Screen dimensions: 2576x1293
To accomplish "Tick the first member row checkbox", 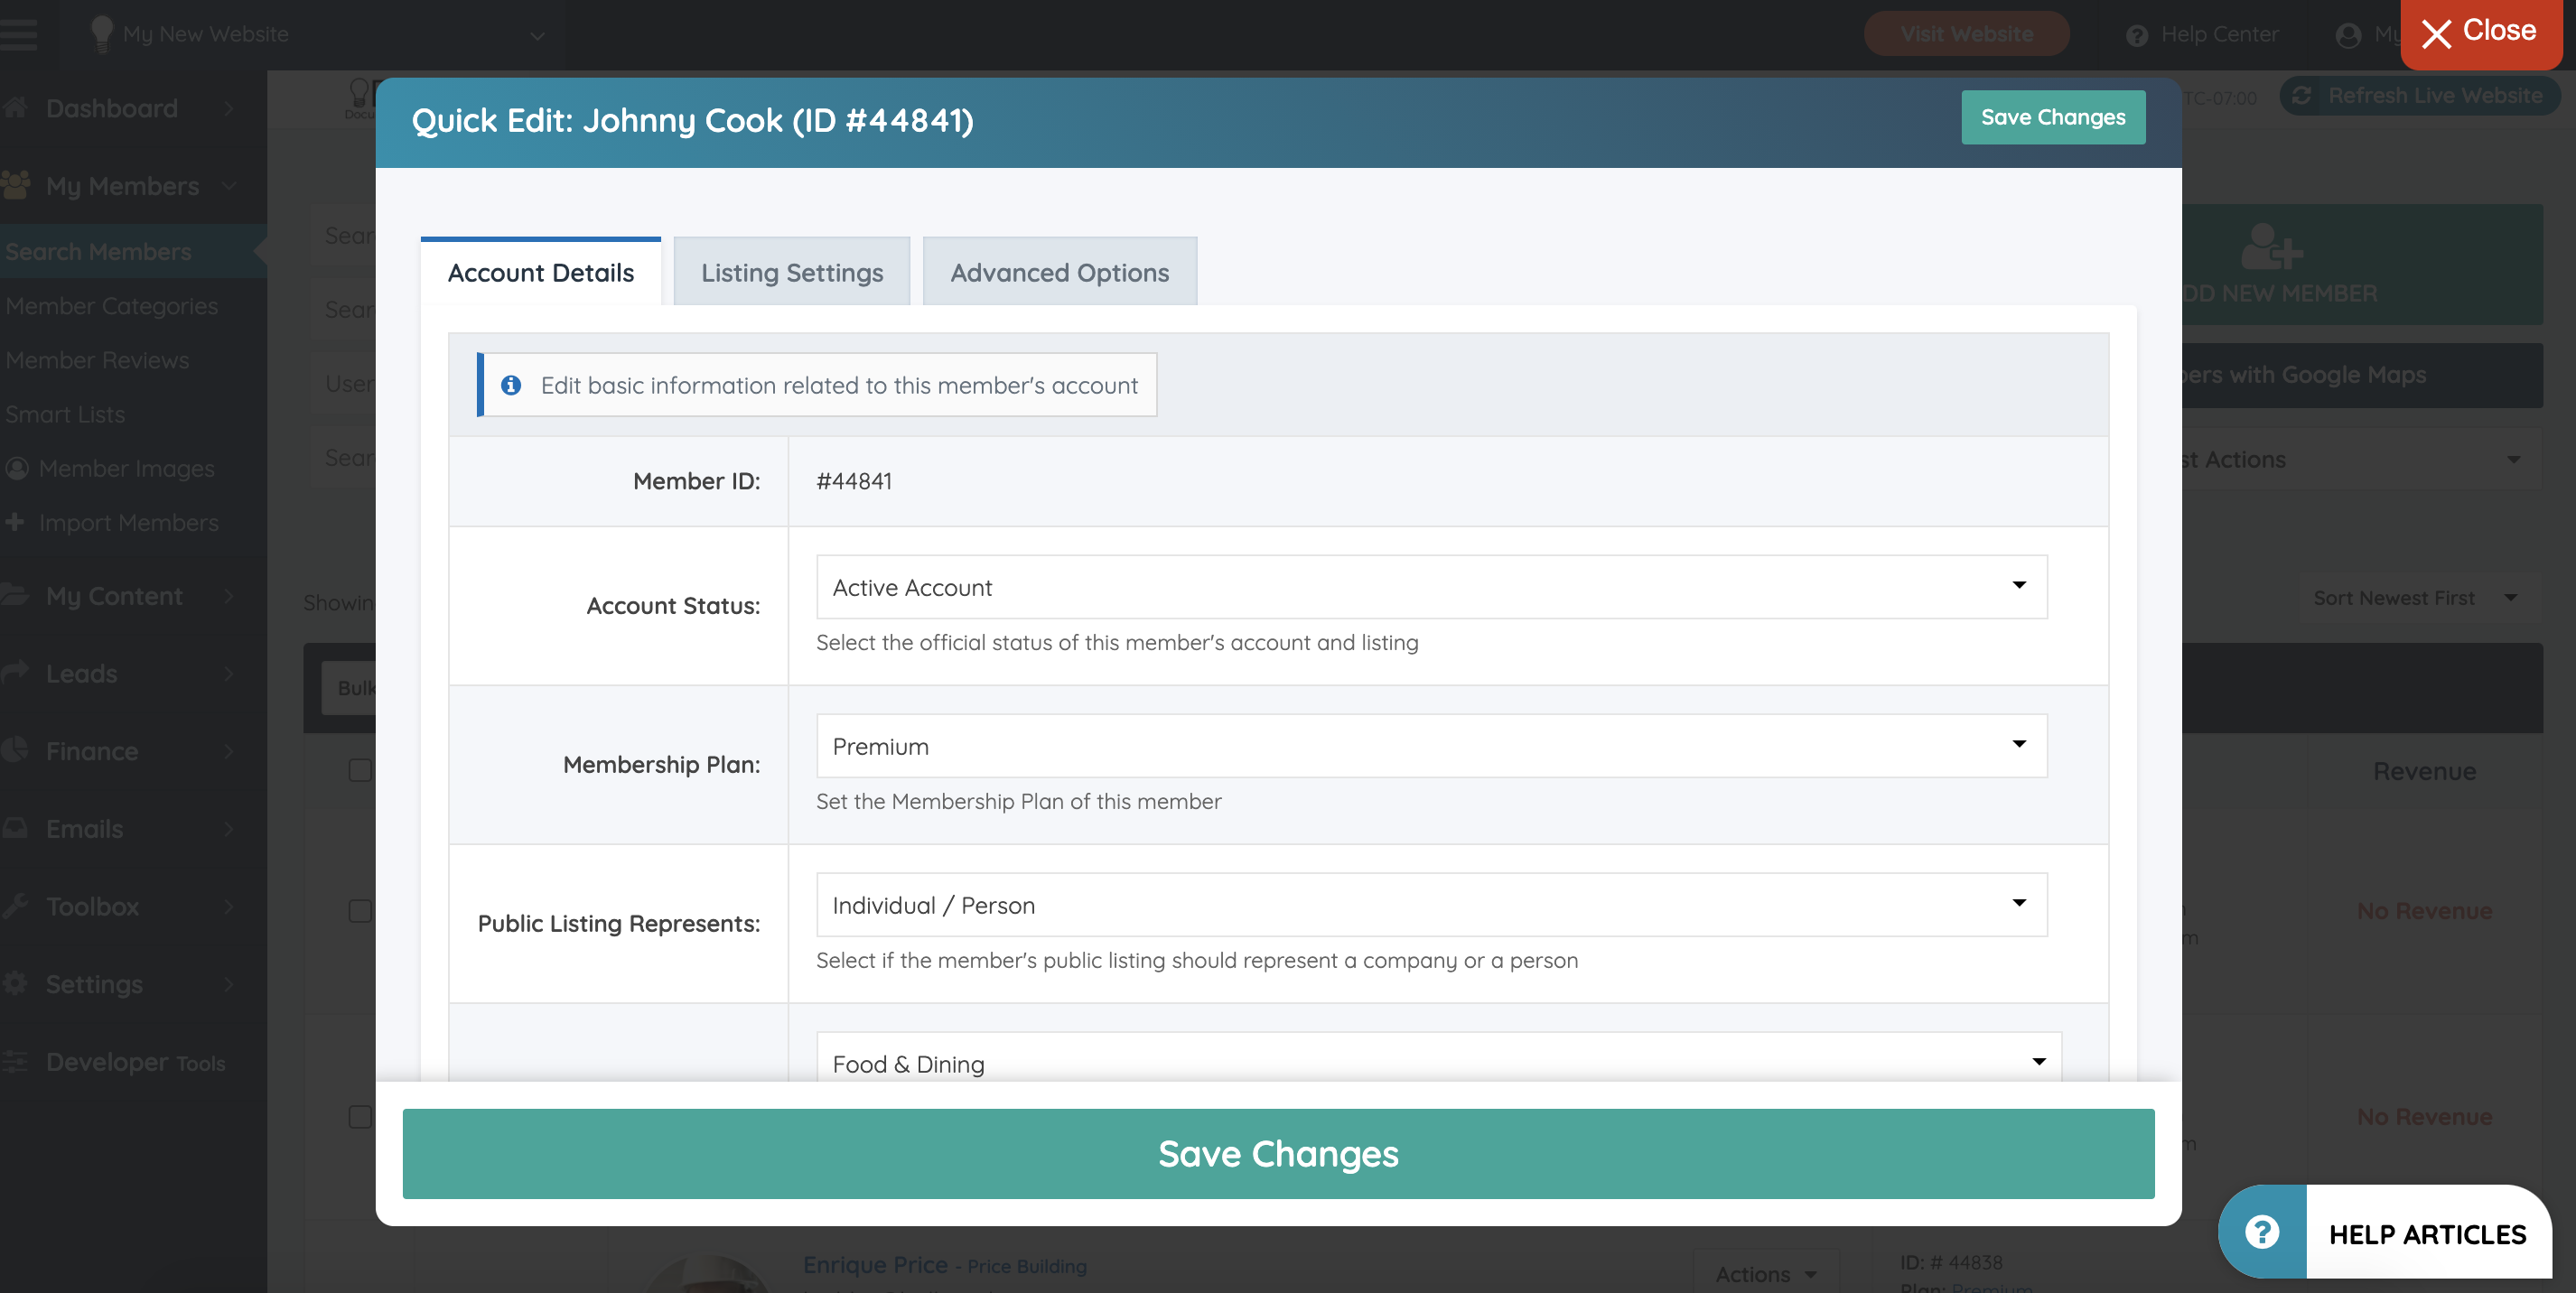I will tap(360, 770).
